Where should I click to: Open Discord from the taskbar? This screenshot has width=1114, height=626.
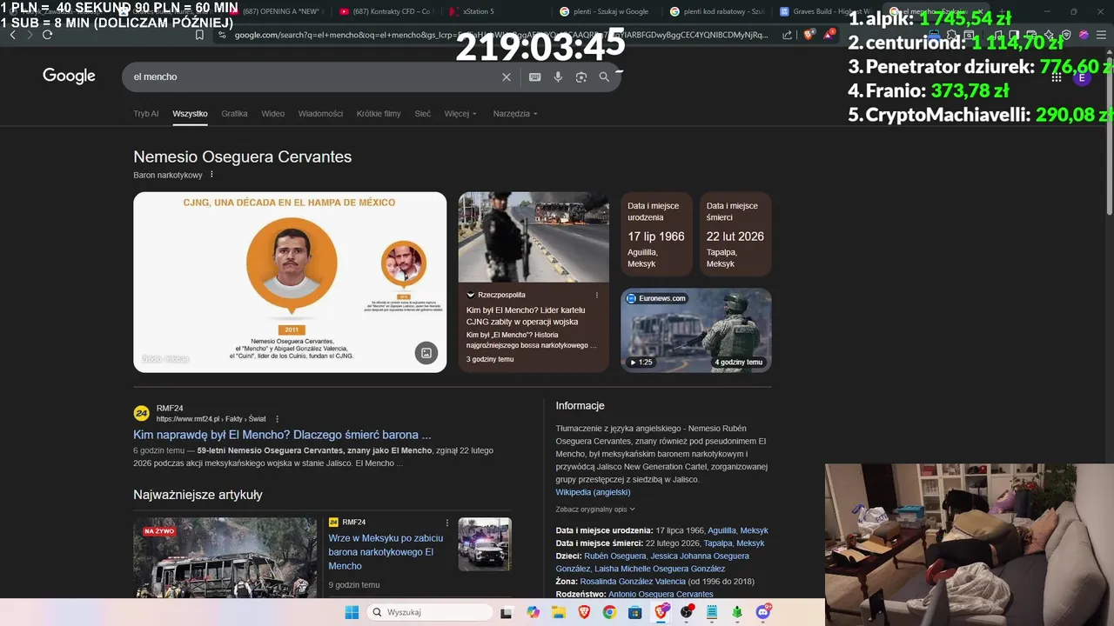tap(763, 612)
